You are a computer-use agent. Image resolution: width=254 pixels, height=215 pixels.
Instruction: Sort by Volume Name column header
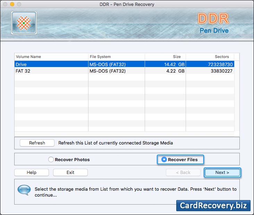click(x=51, y=57)
